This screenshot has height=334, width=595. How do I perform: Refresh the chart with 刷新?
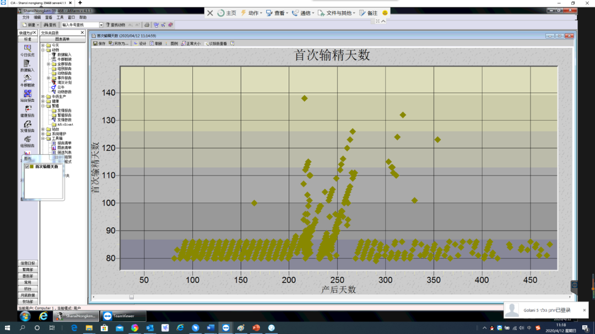click(156, 43)
